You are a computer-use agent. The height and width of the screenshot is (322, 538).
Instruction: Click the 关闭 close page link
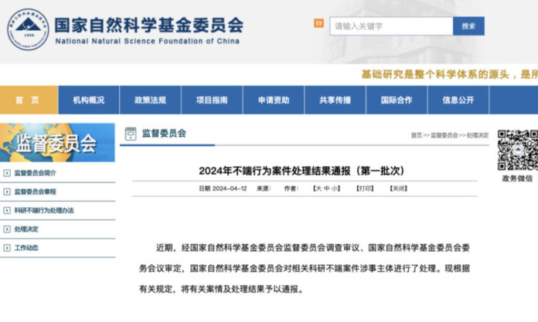click(x=398, y=188)
